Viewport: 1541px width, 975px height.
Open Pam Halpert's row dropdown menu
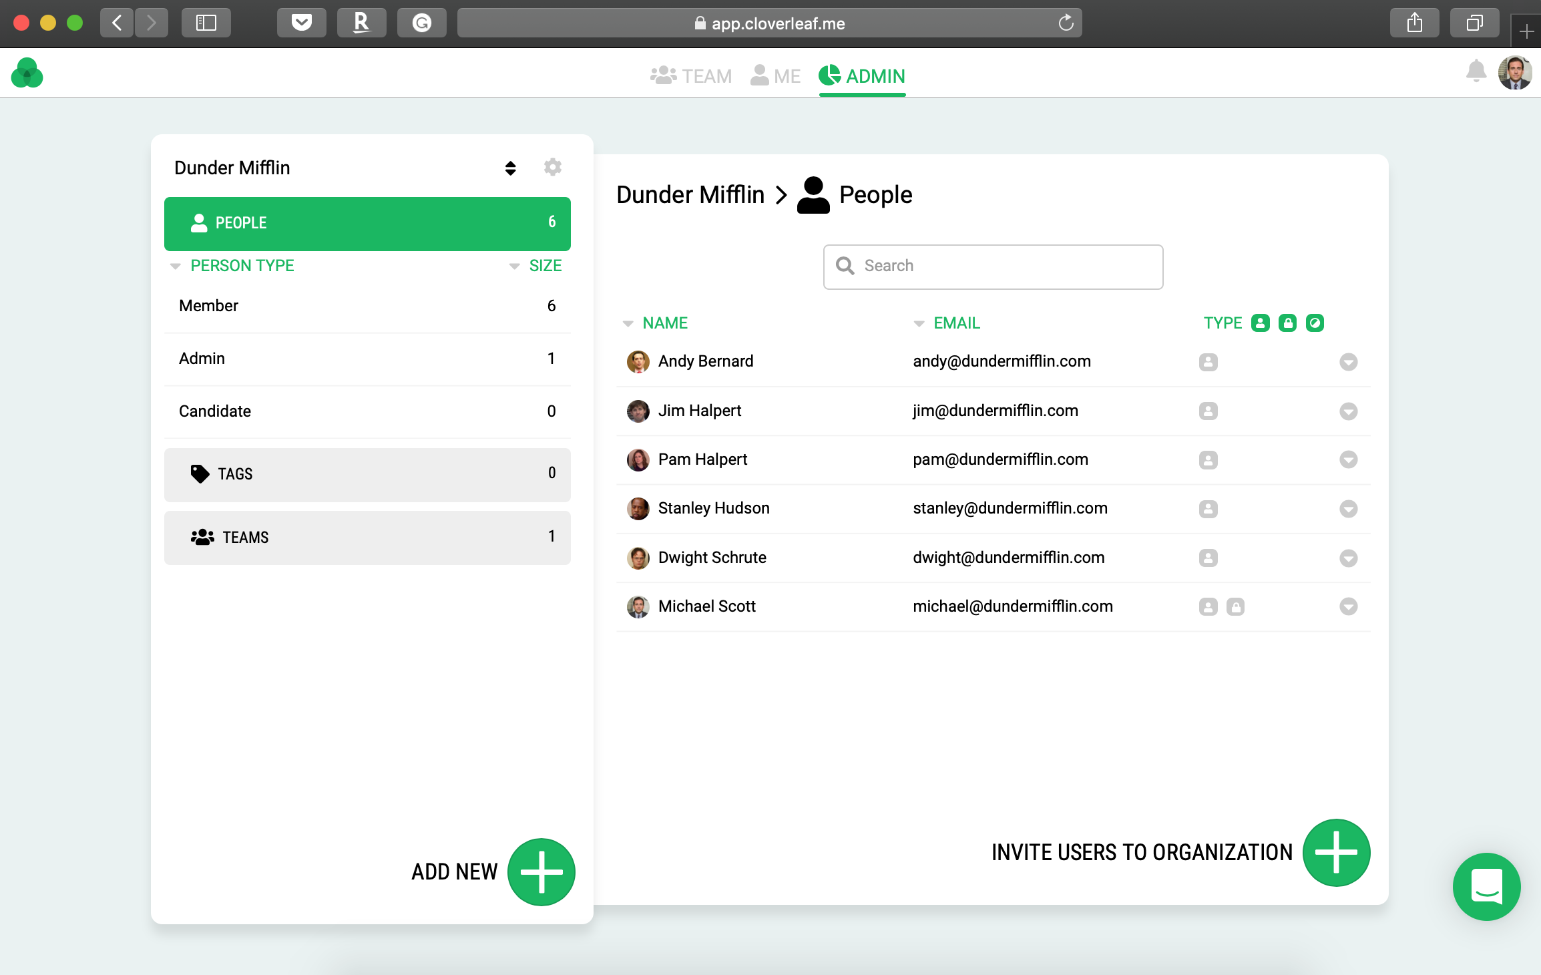point(1349,459)
